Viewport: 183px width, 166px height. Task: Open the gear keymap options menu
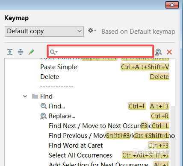click(x=92, y=30)
